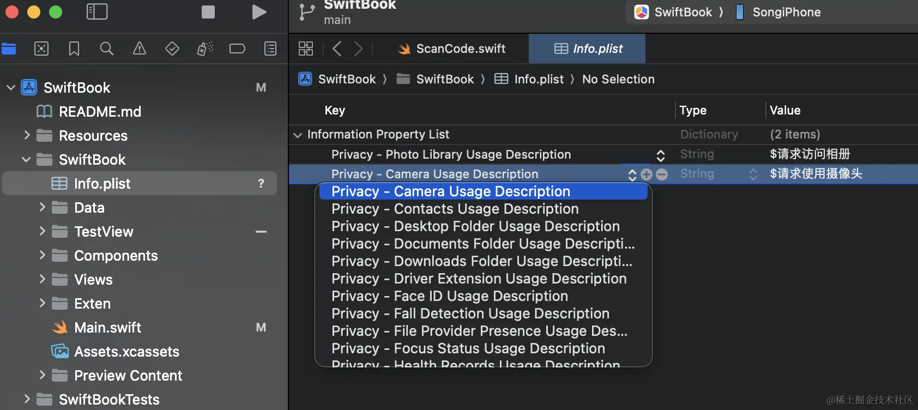The height and width of the screenshot is (410, 918).
Task: Switch to ScanCode.swift tab
Action: click(x=452, y=49)
